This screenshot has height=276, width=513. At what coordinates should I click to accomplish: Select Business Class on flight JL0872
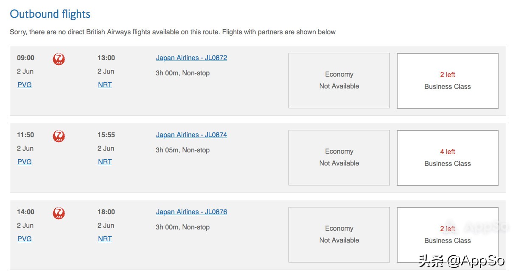pos(447,80)
